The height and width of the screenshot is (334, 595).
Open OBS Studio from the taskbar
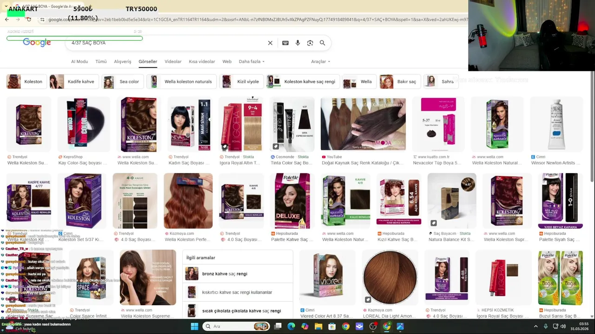pyautogui.click(x=373, y=326)
